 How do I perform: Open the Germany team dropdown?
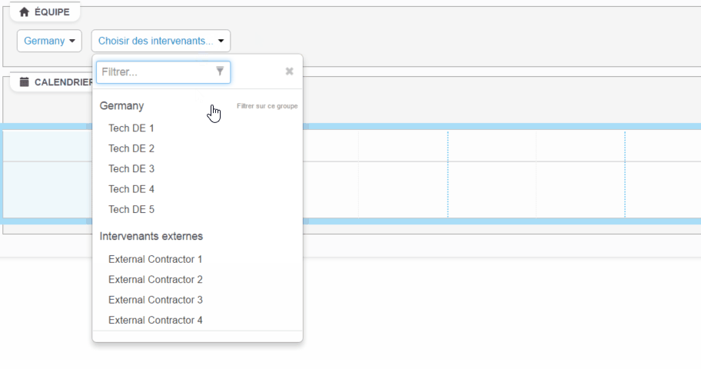click(x=49, y=41)
